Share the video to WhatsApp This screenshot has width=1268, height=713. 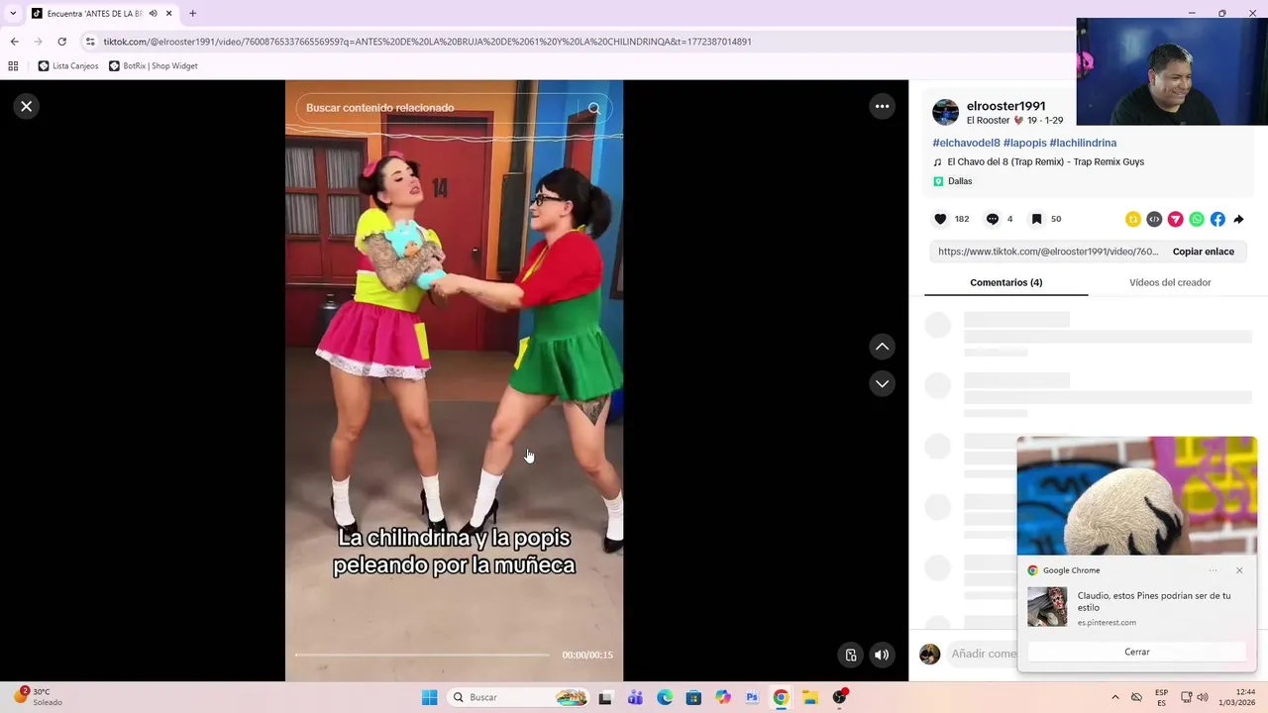[1197, 219]
